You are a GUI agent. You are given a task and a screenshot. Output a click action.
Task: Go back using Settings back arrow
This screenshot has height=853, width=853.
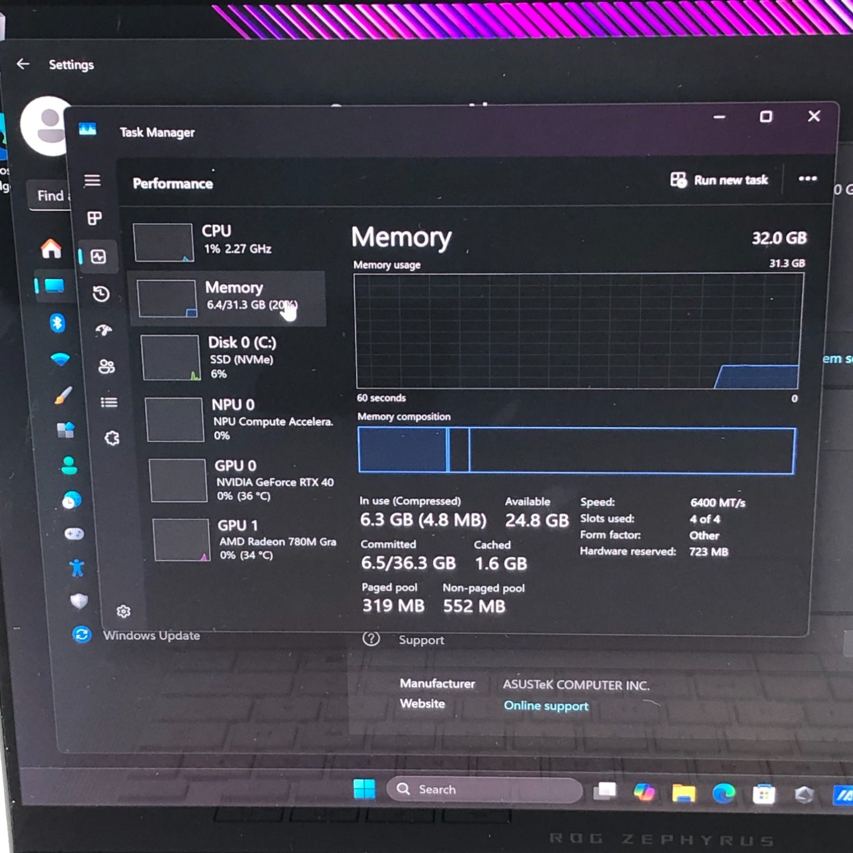(23, 64)
